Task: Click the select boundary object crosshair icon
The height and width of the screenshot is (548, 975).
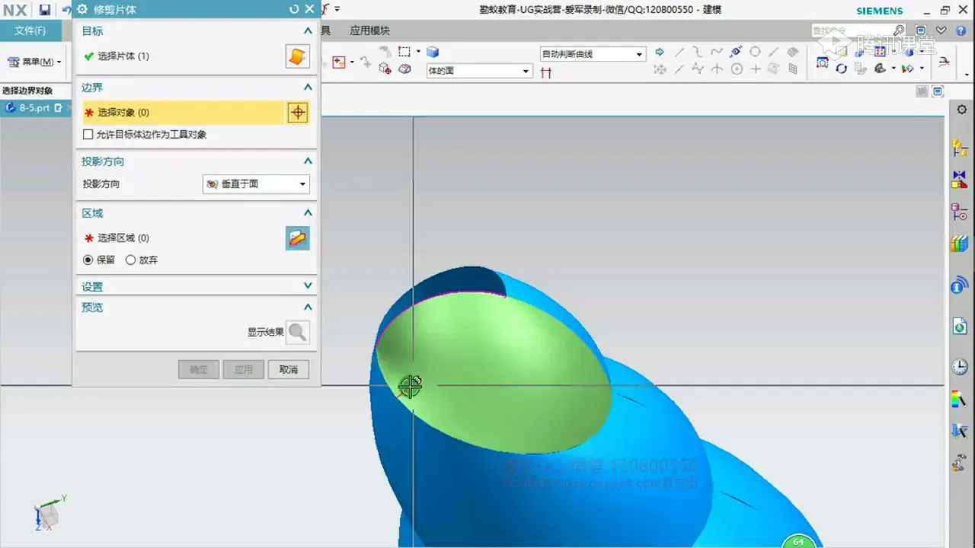Action: (297, 113)
